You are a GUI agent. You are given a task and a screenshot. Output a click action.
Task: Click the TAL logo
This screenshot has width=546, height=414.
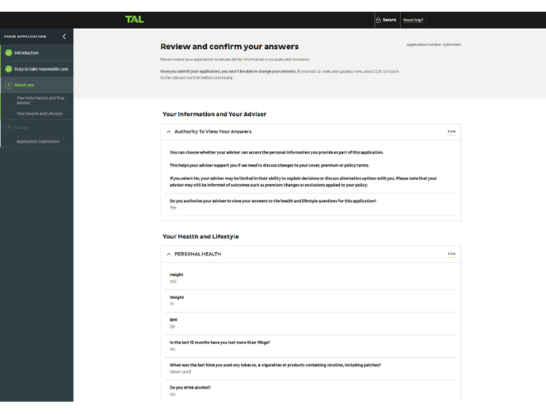point(135,20)
